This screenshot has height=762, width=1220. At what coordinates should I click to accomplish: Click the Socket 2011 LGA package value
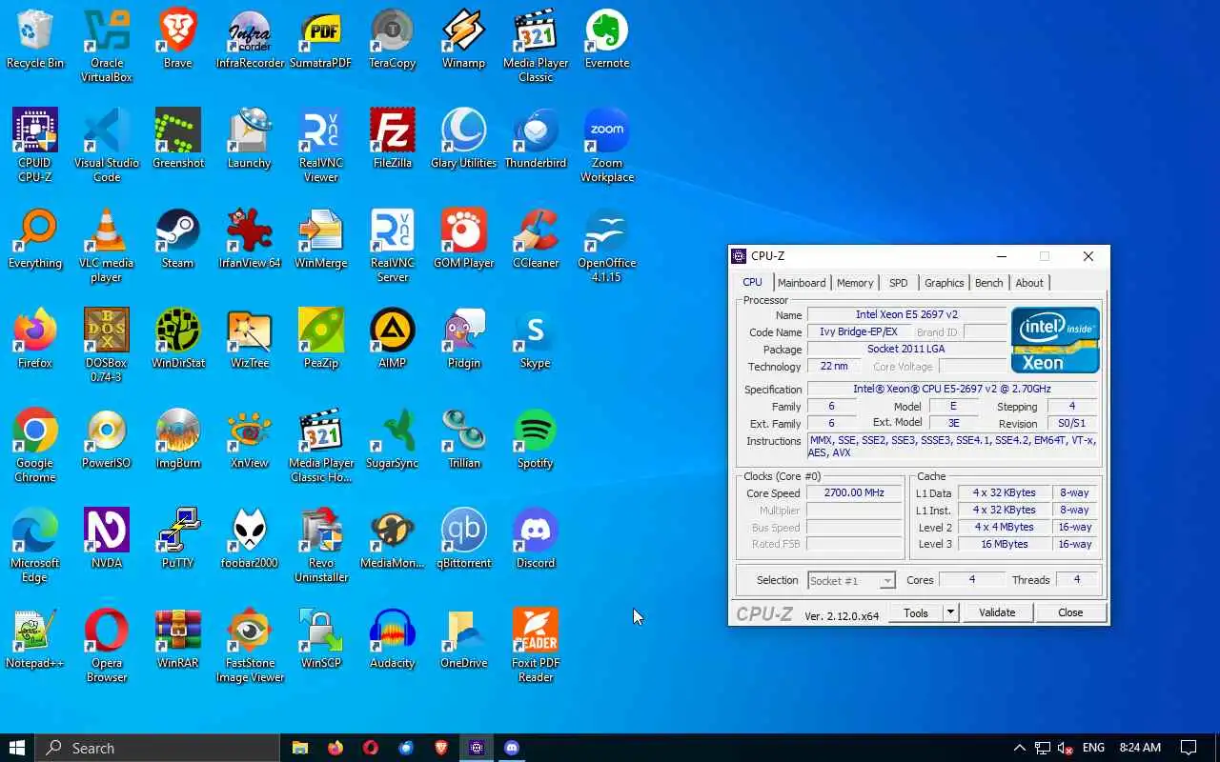tap(906, 349)
